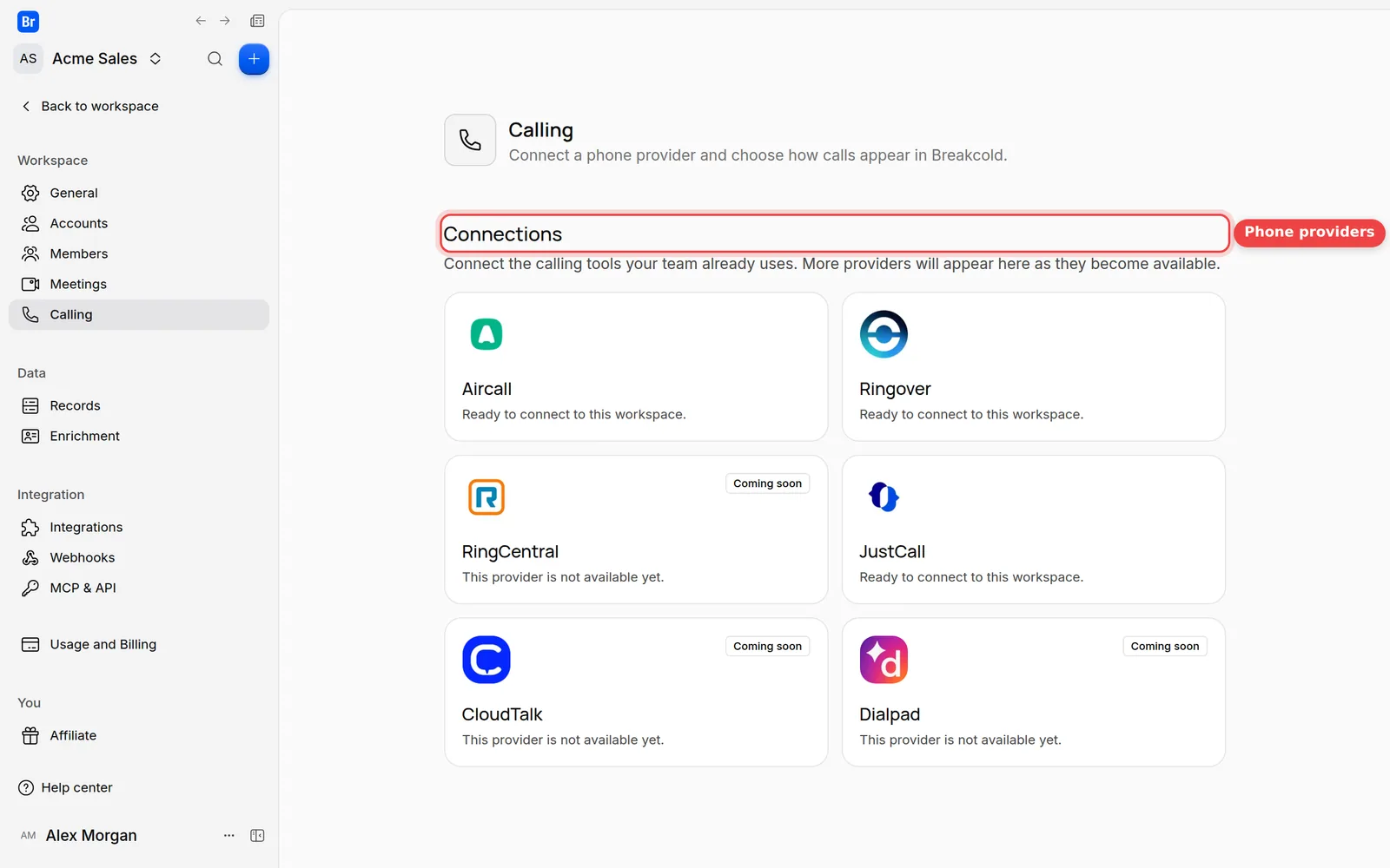
Task: Click Aircall's 'Ready to connect to this workspace.' text
Action: click(574, 414)
